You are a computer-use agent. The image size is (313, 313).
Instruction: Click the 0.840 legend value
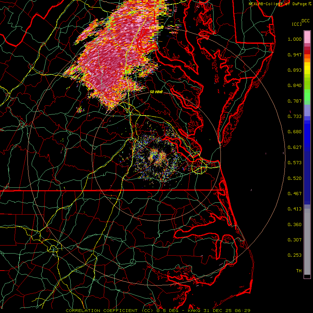(295, 86)
